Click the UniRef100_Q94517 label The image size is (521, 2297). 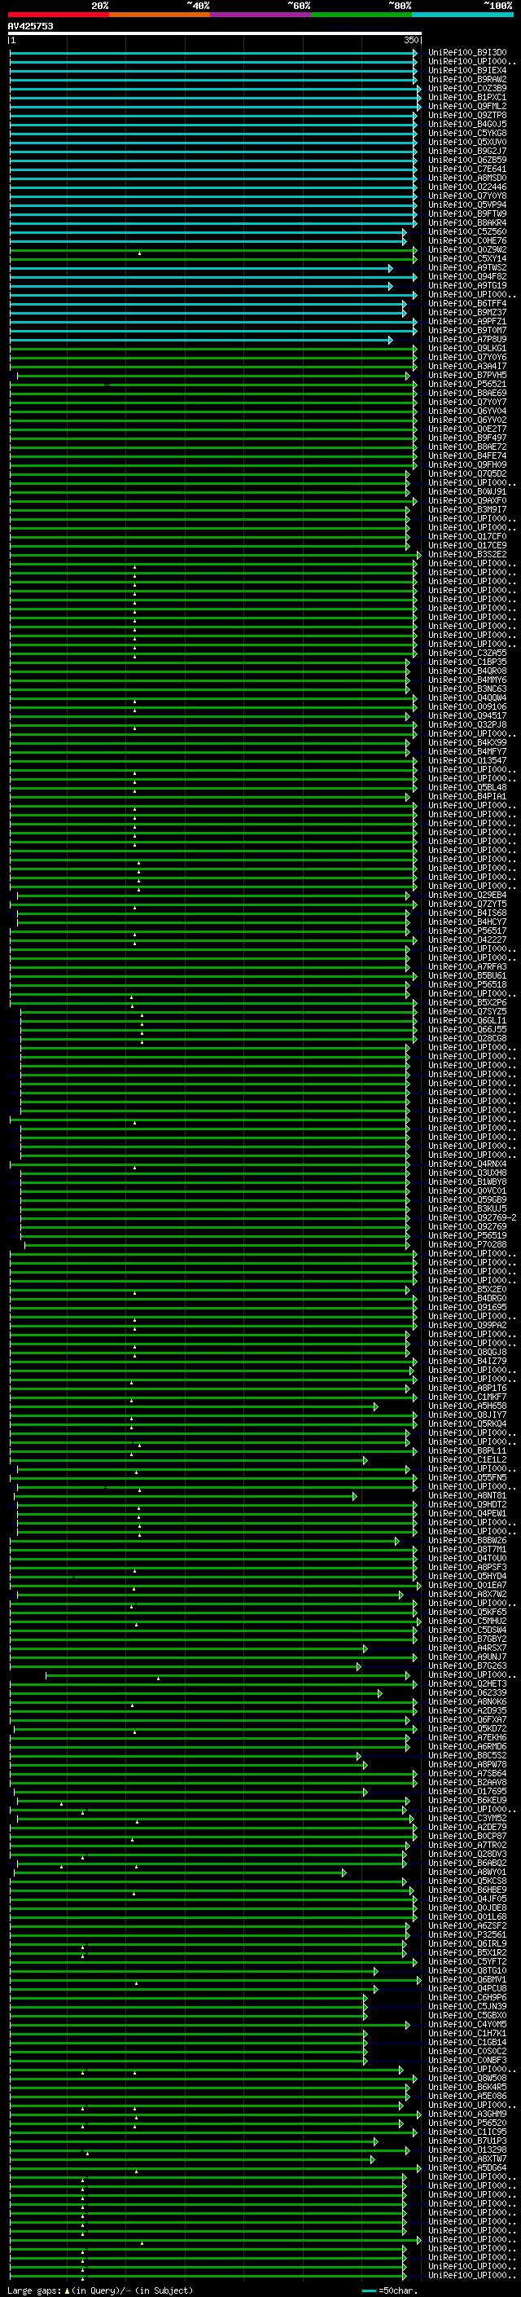point(466,716)
